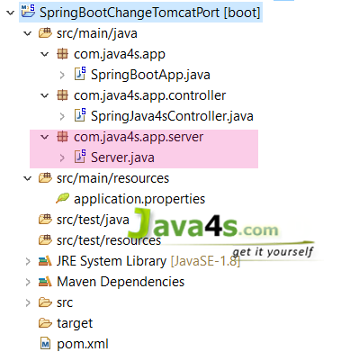Click the src/test/resources folder icon
Screen dimensions: 341x361
click(x=45, y=240)
